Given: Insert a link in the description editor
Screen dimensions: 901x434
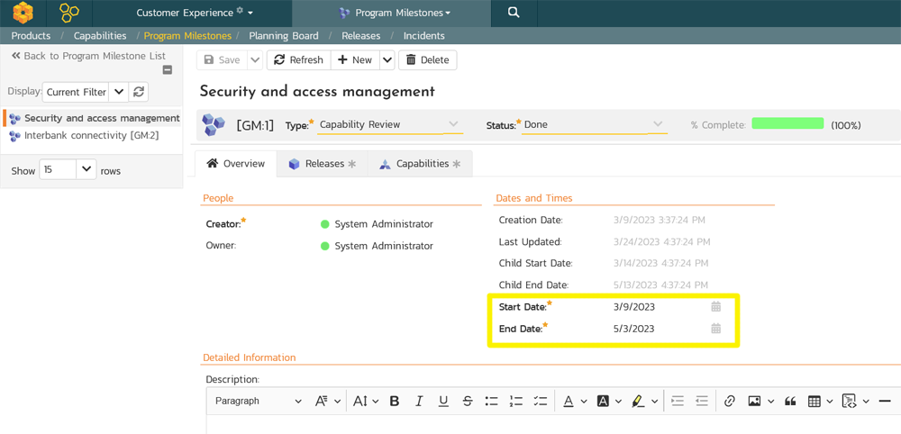Looking at the screenshot, I should tap(730, 402).
